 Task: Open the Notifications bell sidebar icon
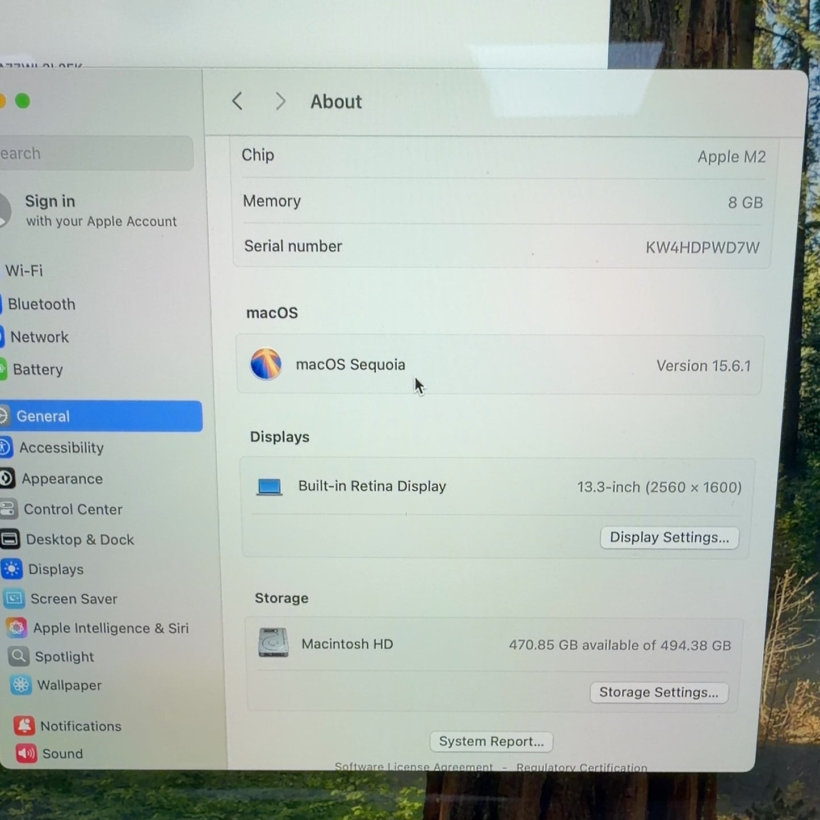coord(24,725)
